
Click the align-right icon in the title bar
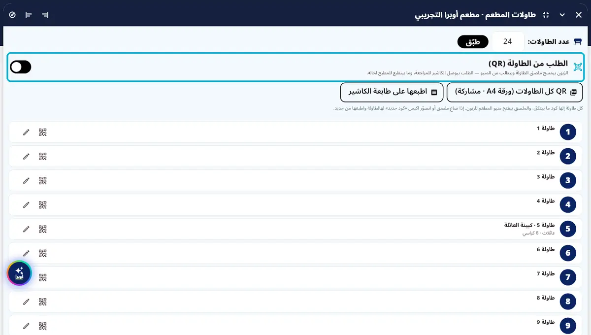click(45, 15)
